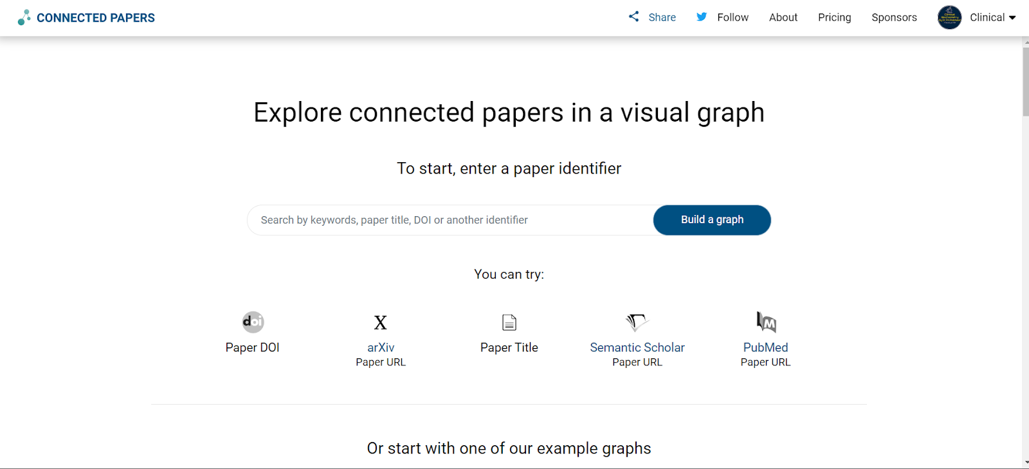1029x469 pixels.
Task: Click the 'Explore connected papers in a visual graph' heading
Action: click(509, 113)
